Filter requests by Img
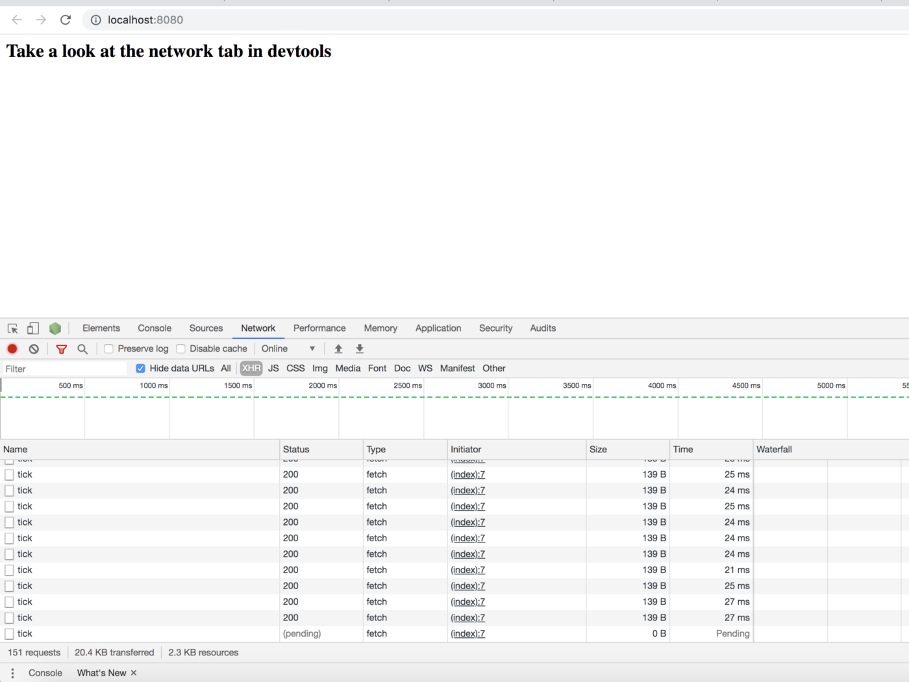The height and width of the screenshot is (682, 909). (320, 368)
